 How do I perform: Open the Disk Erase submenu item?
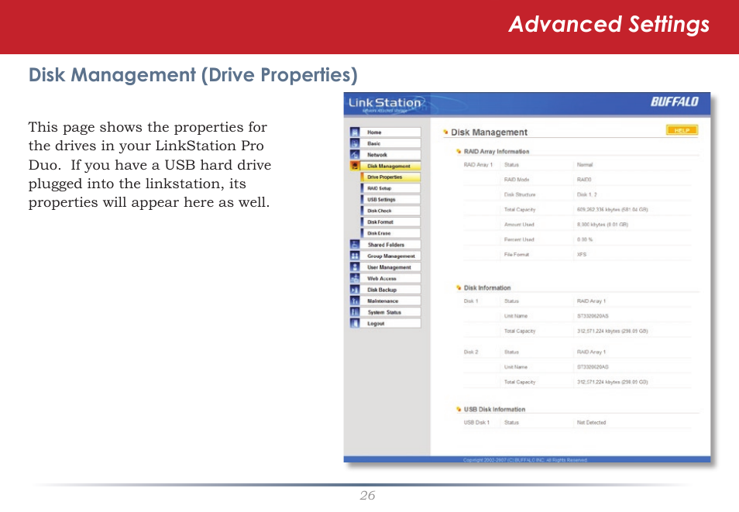(390, 233)
